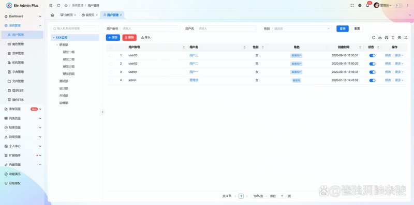Collapse the sidebar with the menu fold icon
The width and height of the screenshot is (414, 205).
51,6
